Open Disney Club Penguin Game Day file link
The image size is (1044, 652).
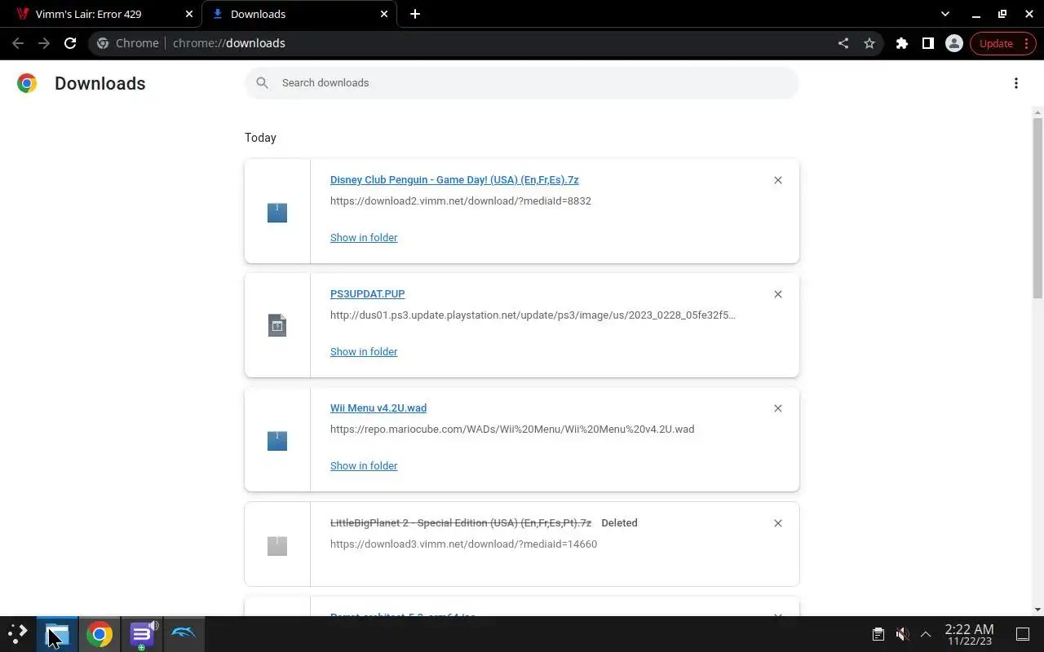[x=454, y=179]
